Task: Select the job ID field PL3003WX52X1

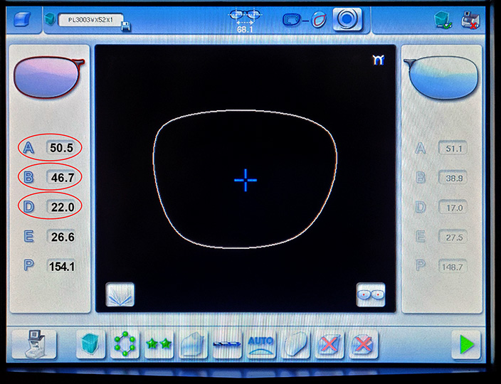Action: pyautogui.click(x=91, y=20)
